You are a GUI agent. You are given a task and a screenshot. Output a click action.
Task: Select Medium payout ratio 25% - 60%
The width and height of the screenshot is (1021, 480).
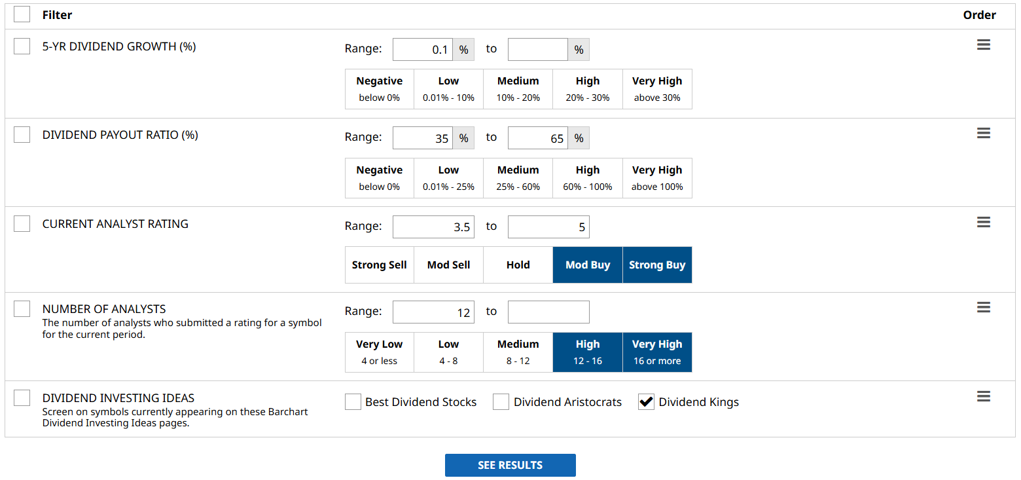518,178
